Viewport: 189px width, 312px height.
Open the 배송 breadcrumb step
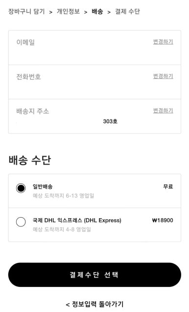(97, 11)
